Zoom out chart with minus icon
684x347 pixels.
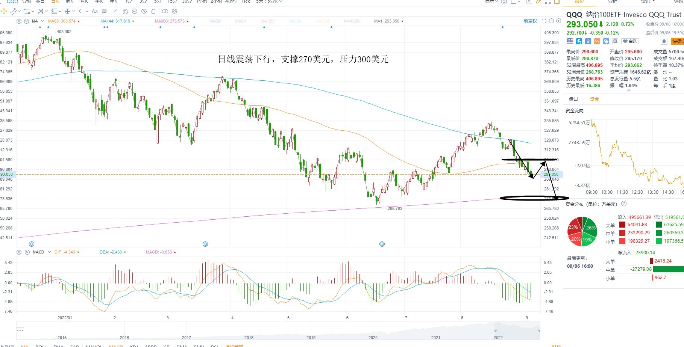pyautogui.click(x=551, y=21)
